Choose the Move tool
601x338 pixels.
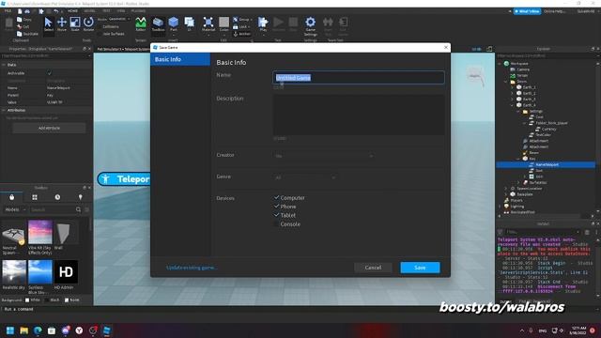[62, 23]
